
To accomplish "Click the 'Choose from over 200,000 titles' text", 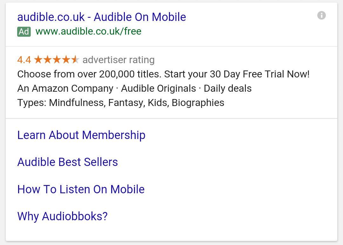I will 89,74.
